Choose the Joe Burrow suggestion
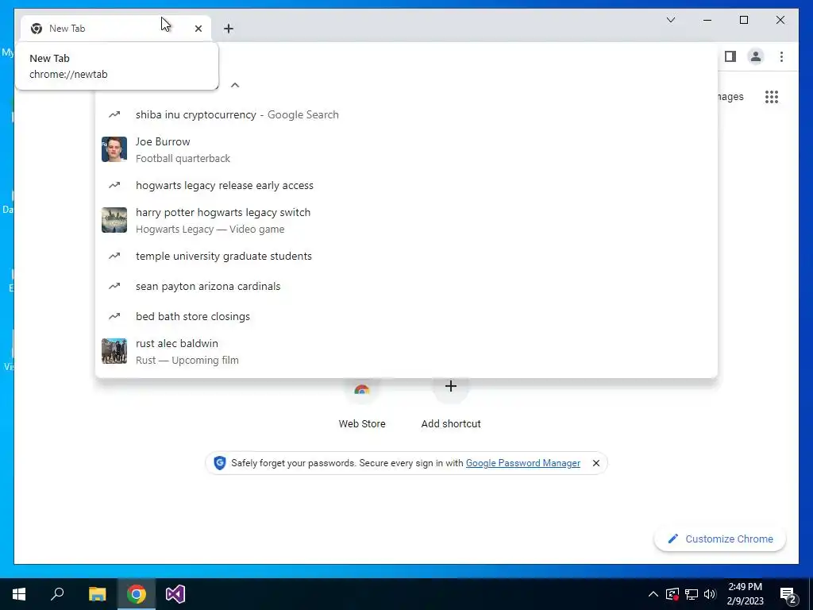Screen dimensions: 813x610 point(406,150)
